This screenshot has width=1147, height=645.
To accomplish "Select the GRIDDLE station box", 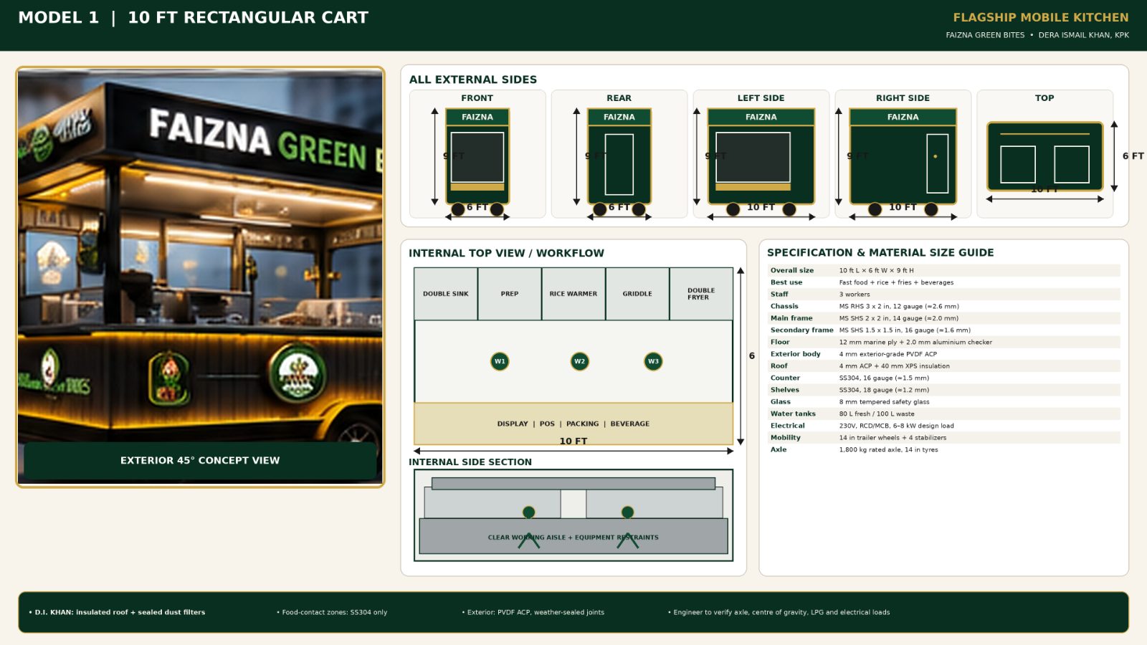I will [x=637, y=294].
